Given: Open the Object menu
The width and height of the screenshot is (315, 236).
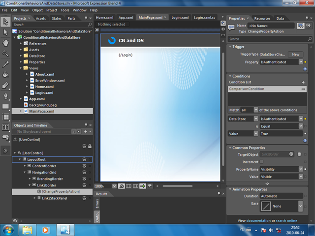Looking at the screenshot, I should [37, 10].
